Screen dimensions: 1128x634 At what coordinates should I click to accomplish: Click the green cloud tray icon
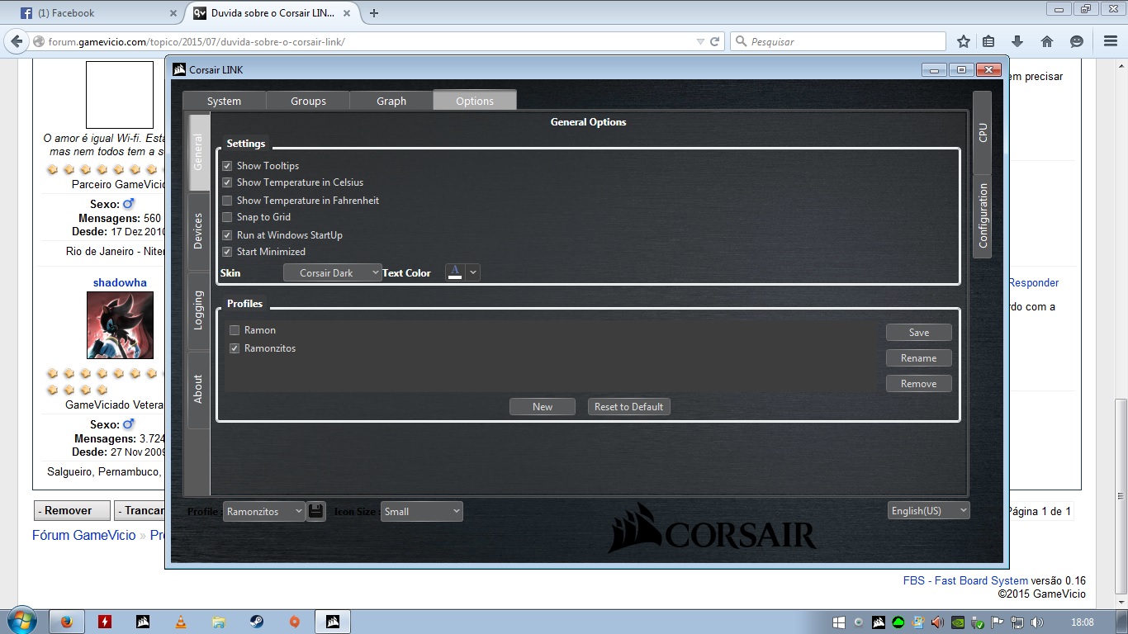click(x=898, y=622)
